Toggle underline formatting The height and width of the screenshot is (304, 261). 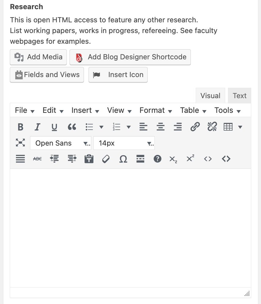pyautogui.click(x=54, y=127)
